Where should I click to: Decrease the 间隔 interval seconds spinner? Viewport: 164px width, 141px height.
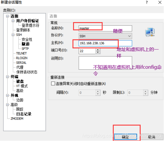click(98, 94)
